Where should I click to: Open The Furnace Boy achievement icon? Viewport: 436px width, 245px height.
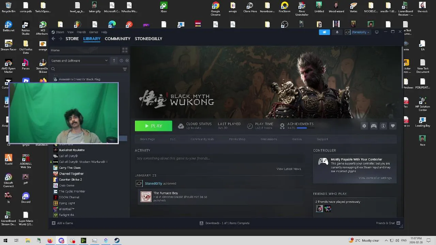[146, 197]
